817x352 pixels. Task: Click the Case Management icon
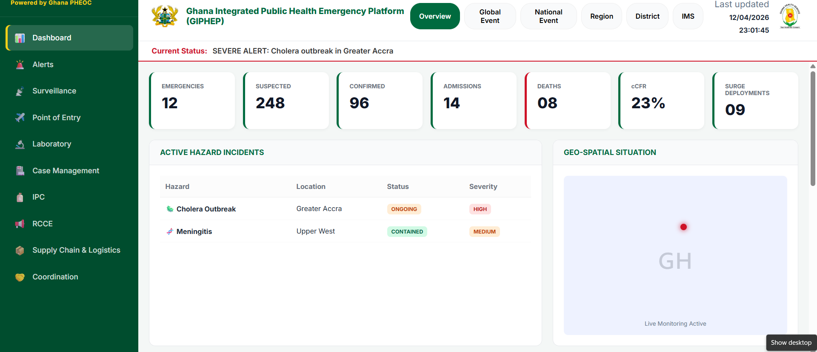(20, 171)
